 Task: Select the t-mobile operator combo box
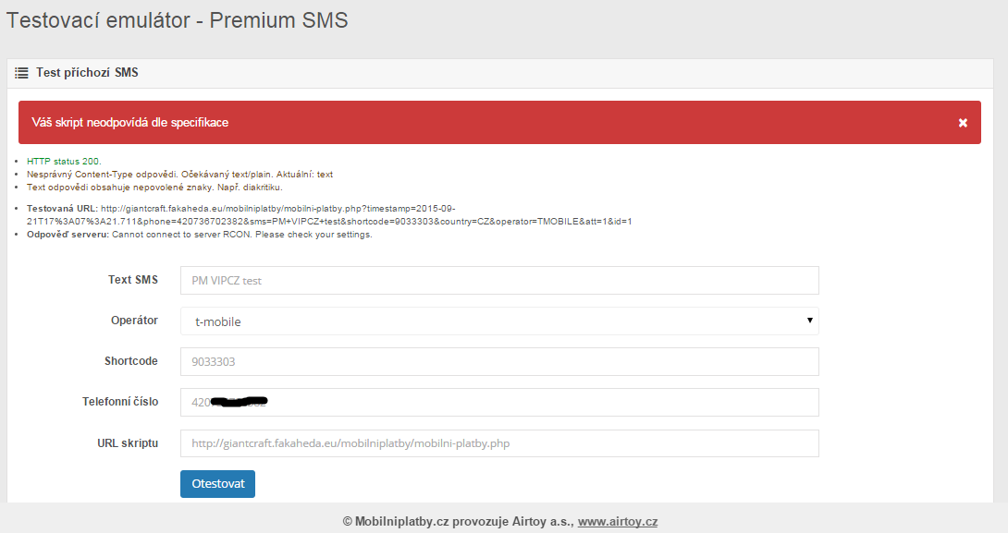point(499,321)
